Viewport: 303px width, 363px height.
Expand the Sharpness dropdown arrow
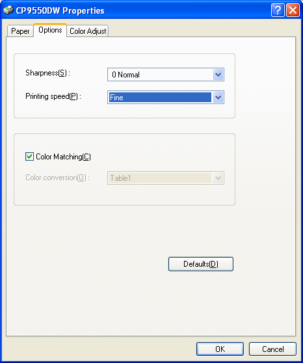click(218, 75)
